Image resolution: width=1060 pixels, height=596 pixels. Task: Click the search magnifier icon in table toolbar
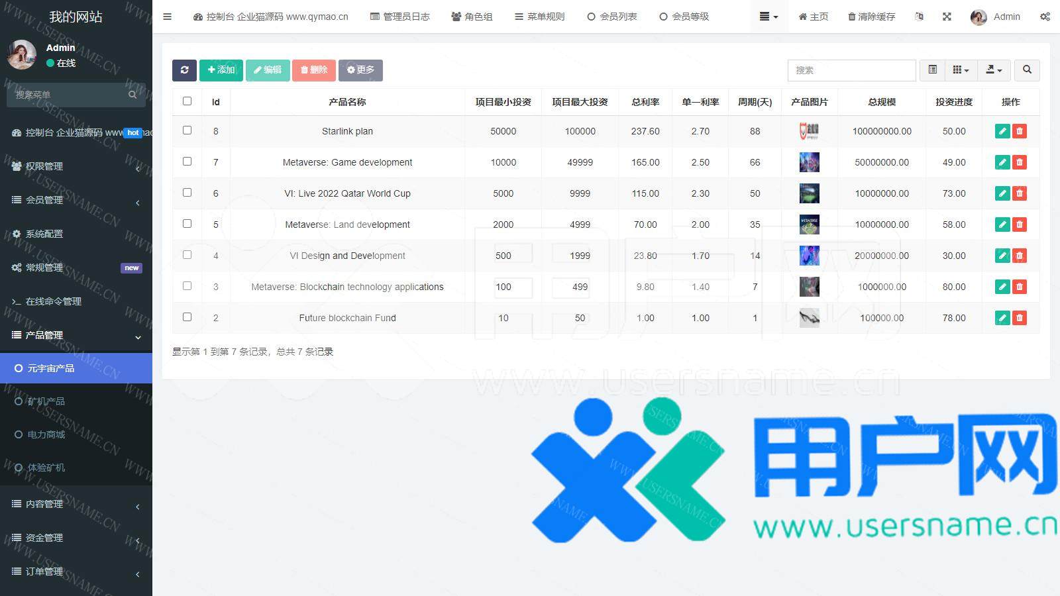1027,70
